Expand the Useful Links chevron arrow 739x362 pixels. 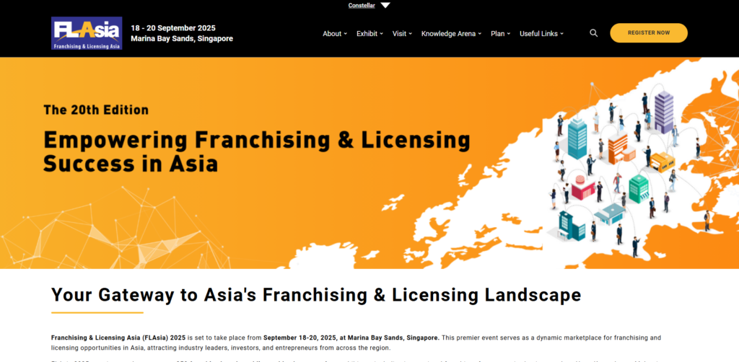(561, 34)
